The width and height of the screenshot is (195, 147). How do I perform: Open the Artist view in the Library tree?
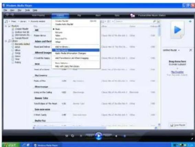coord(18,47)
